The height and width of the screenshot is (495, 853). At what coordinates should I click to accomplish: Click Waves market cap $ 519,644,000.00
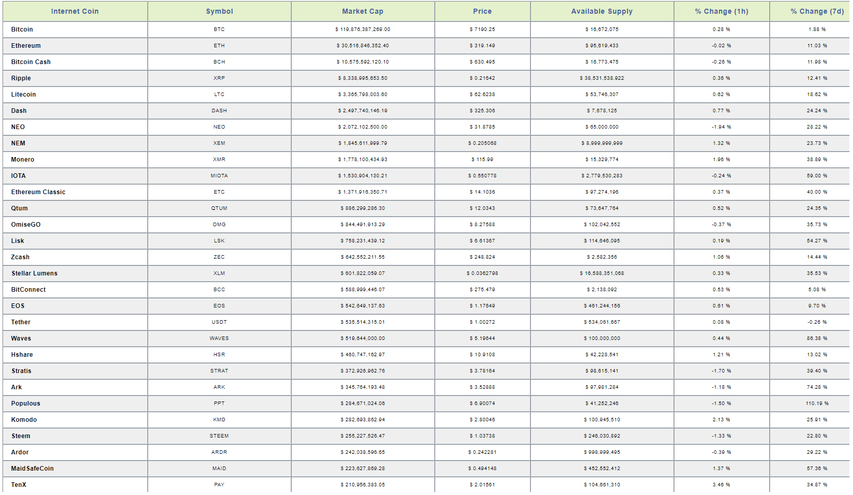coord(363,338)
